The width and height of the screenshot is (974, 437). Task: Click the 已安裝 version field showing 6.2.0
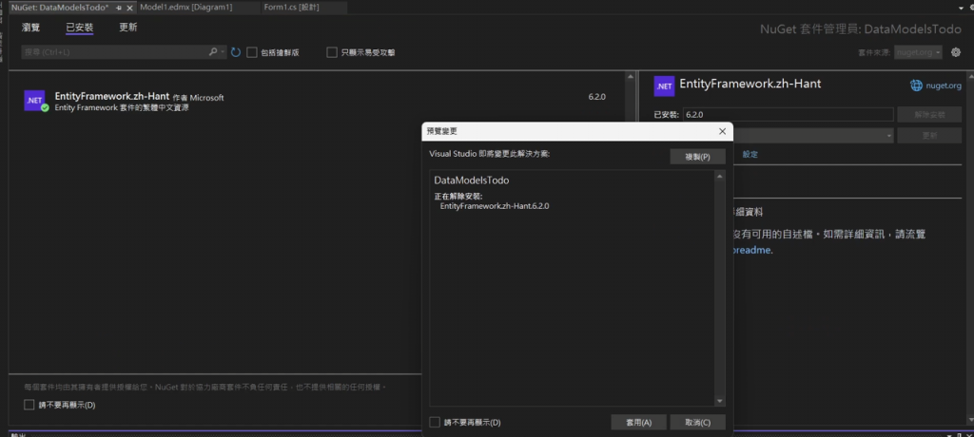coord(788,115)
